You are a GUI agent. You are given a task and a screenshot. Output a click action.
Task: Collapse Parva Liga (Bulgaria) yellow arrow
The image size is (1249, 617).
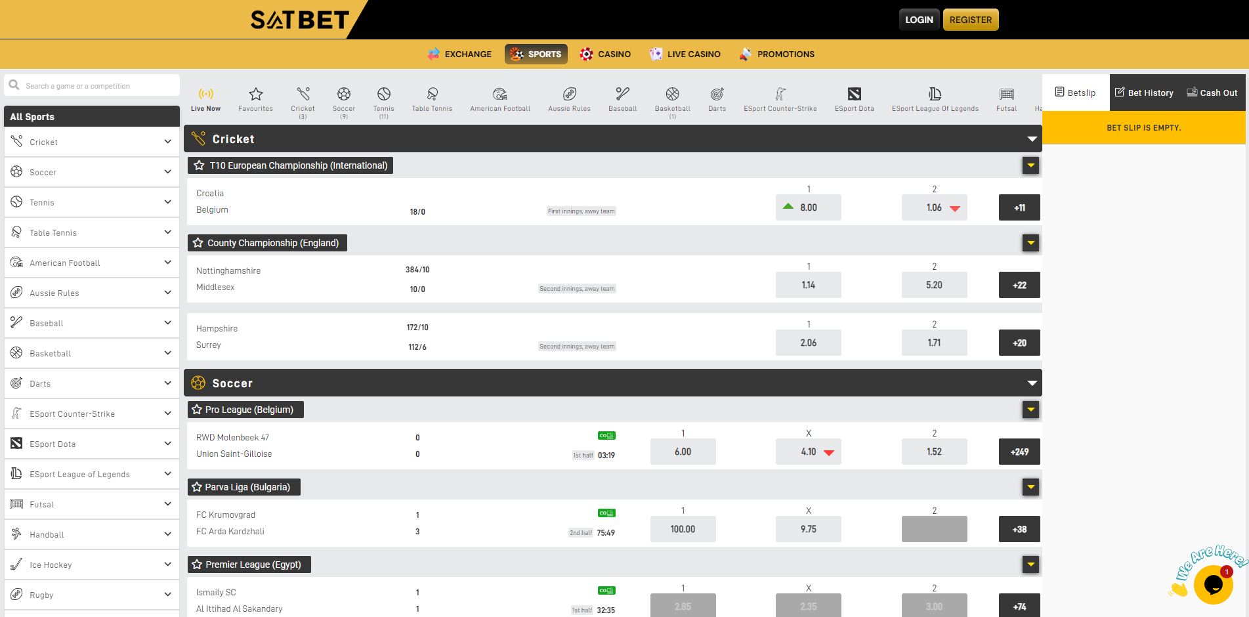tap(1030, 487)
